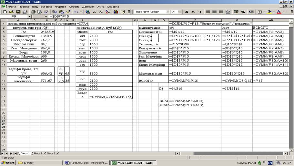Switch to the Лист2 sheet tab
The image size is (294, 166).
click(38, 153)
